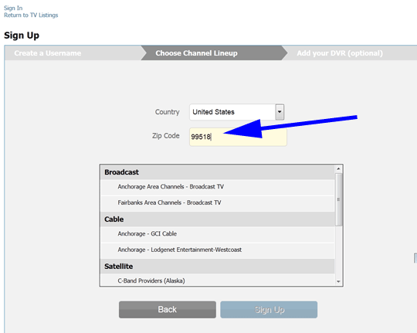Click the Zip Code field containing 99518
The height and width of the screenshot is (333, 417).
pyautogui.click(x=238, y=137)
